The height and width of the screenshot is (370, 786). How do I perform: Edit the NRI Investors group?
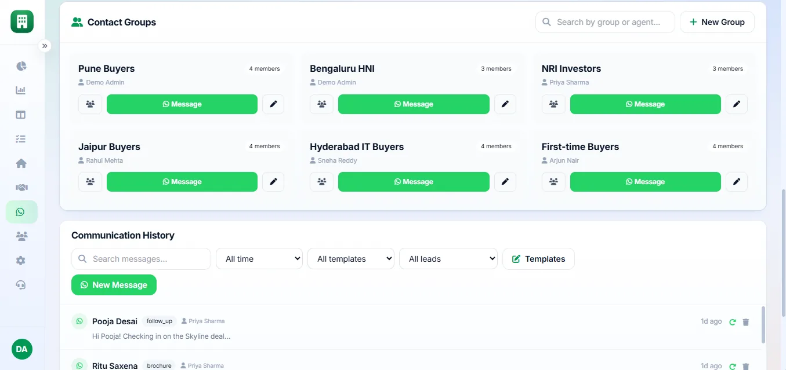tap(737, 104)
